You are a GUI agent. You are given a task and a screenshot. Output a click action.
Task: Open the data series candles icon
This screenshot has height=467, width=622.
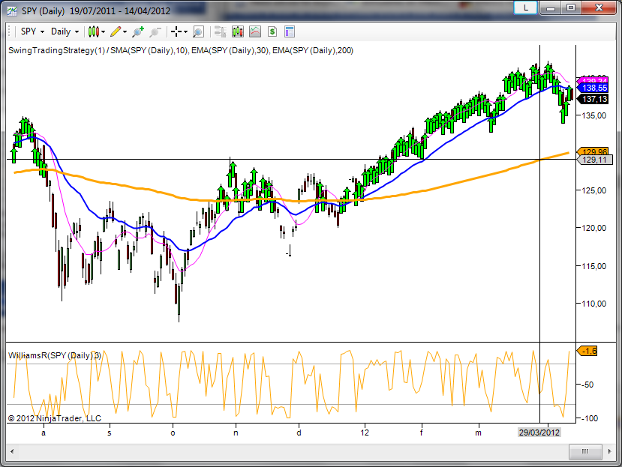[x=238, y=31]
